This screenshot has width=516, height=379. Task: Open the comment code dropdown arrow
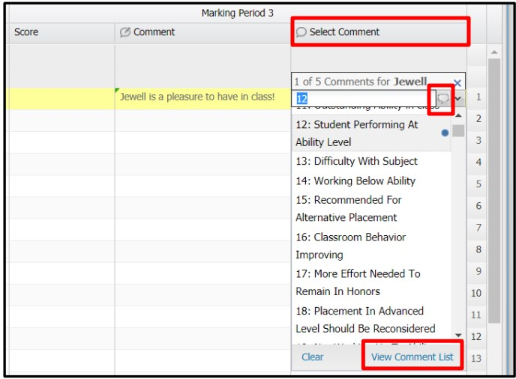(458, 98)
